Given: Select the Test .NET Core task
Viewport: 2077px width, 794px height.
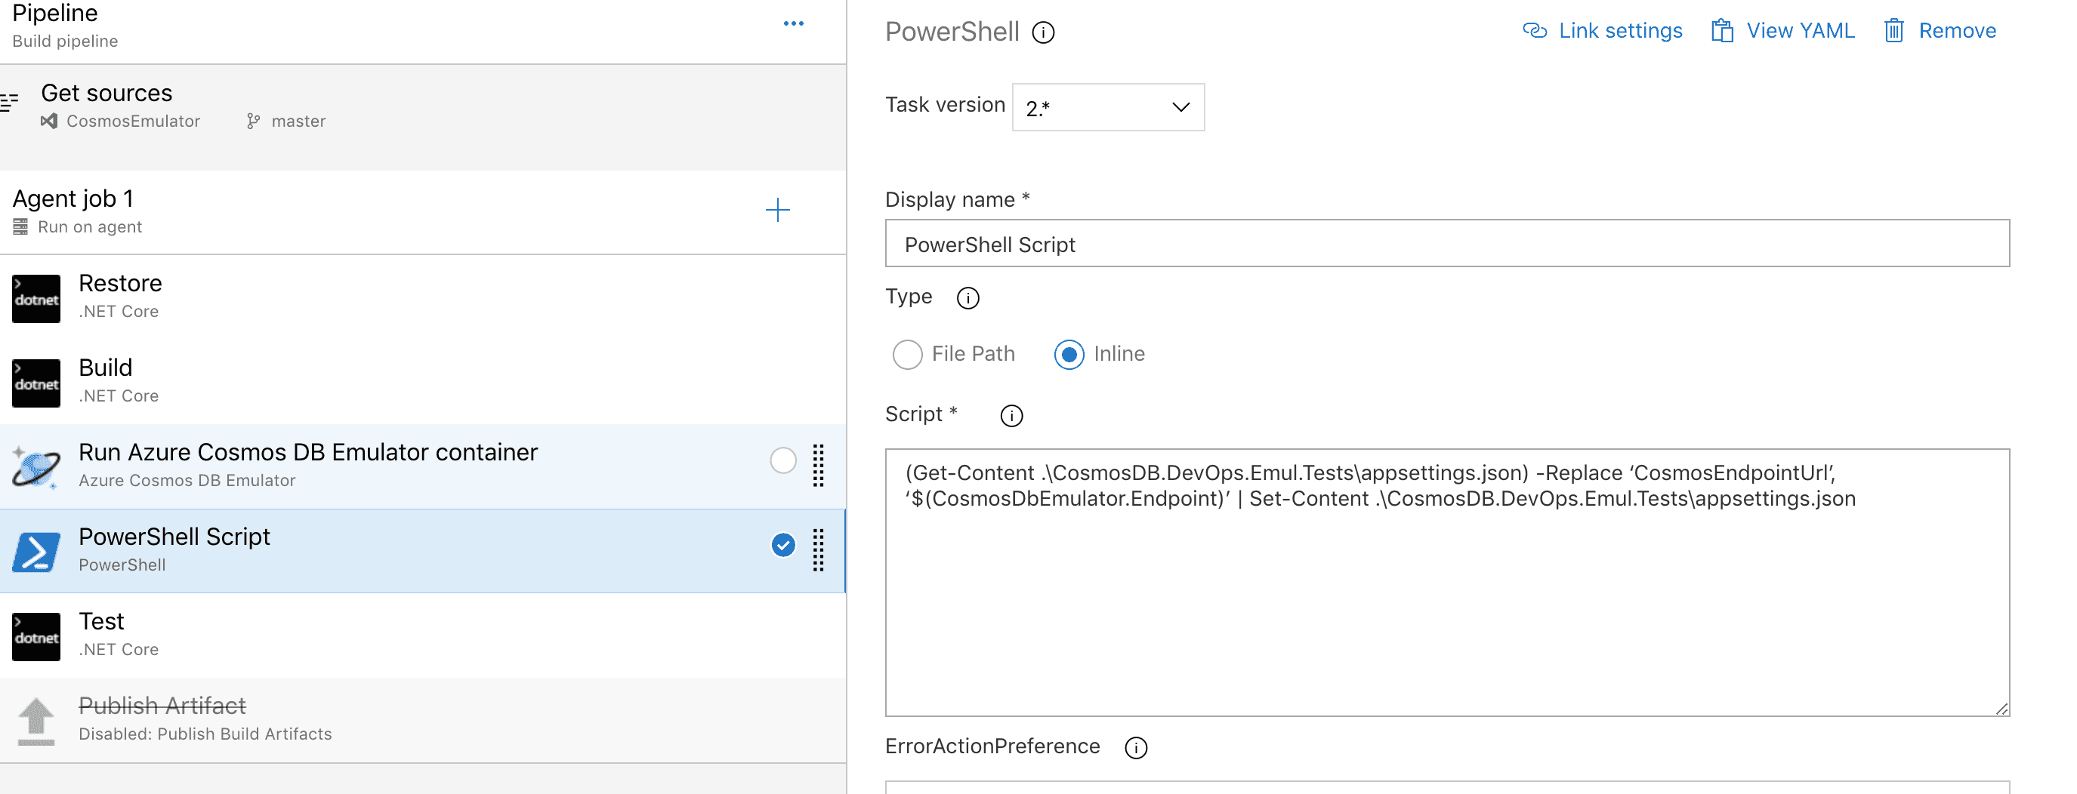Looking at the screenshot, I should point(422,636).
